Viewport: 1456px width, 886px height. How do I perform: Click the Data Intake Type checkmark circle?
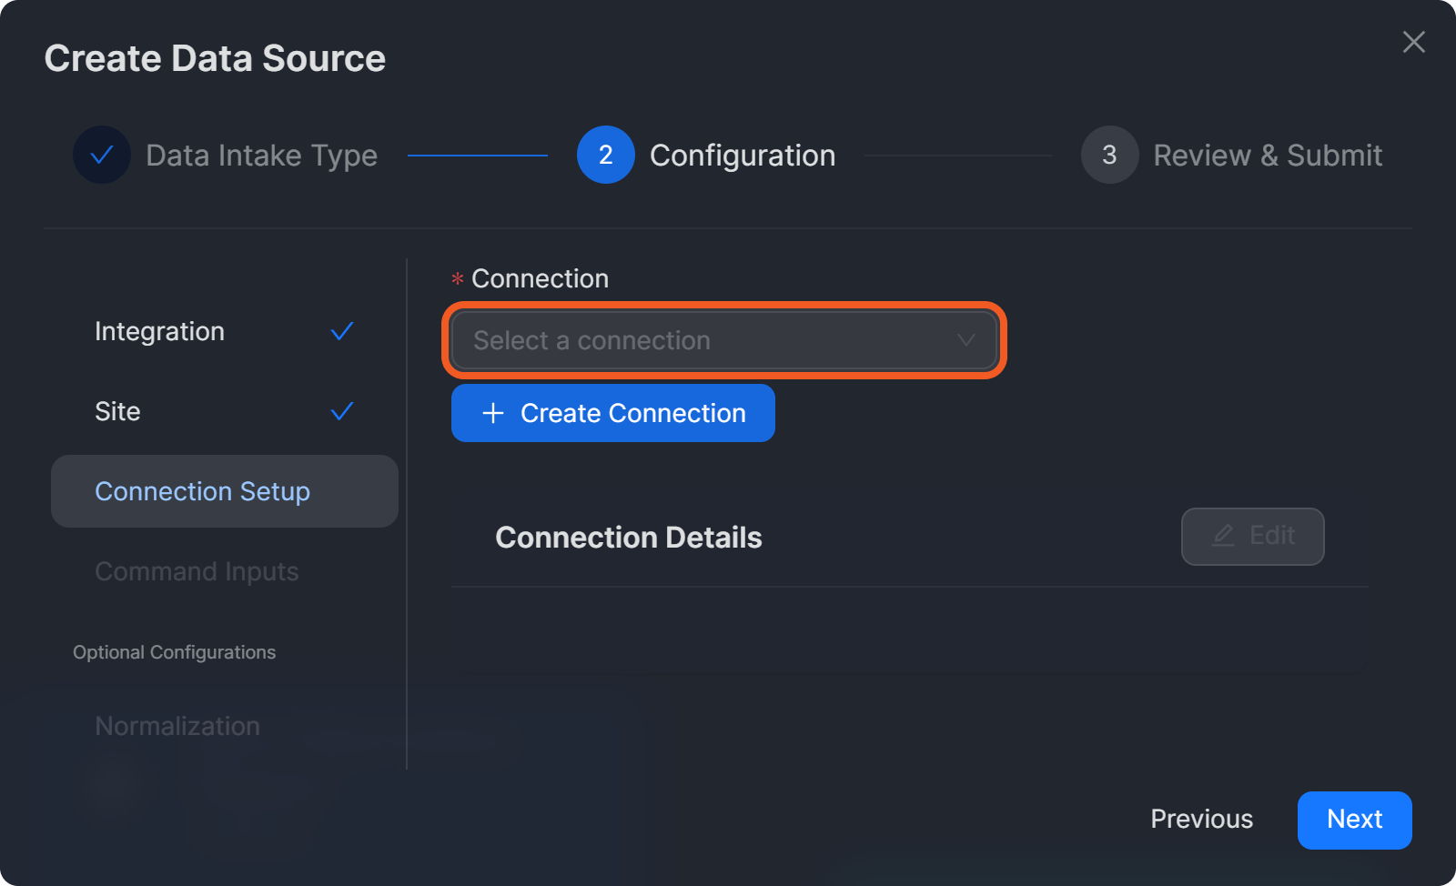pyautogui.click(x=102, y=155)
